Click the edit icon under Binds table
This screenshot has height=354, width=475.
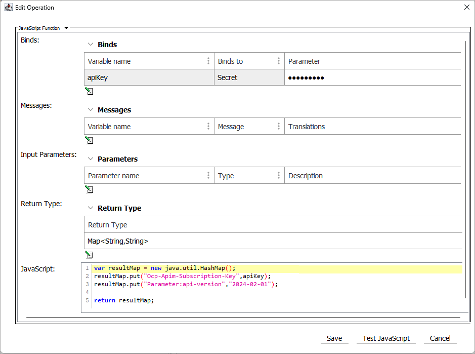89,91
